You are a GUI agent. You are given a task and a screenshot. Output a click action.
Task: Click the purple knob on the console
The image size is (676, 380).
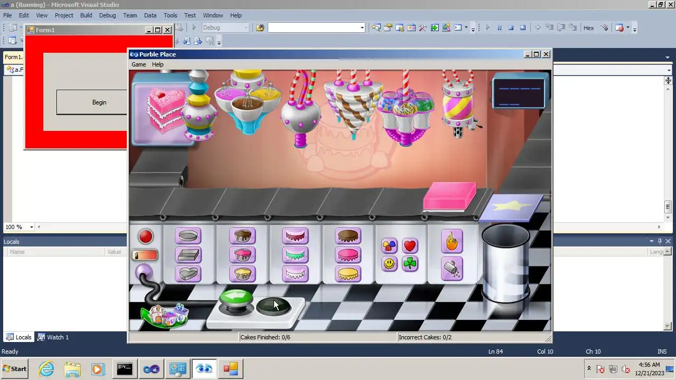(144, 272)
